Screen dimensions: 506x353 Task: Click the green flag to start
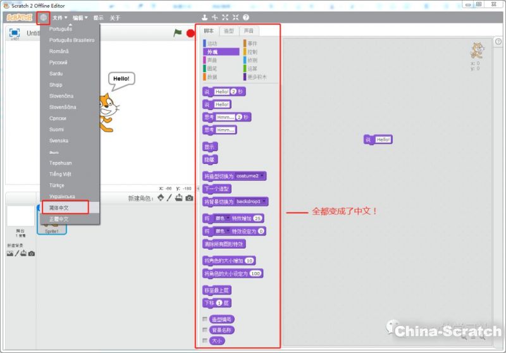click(x=178, y=33)
